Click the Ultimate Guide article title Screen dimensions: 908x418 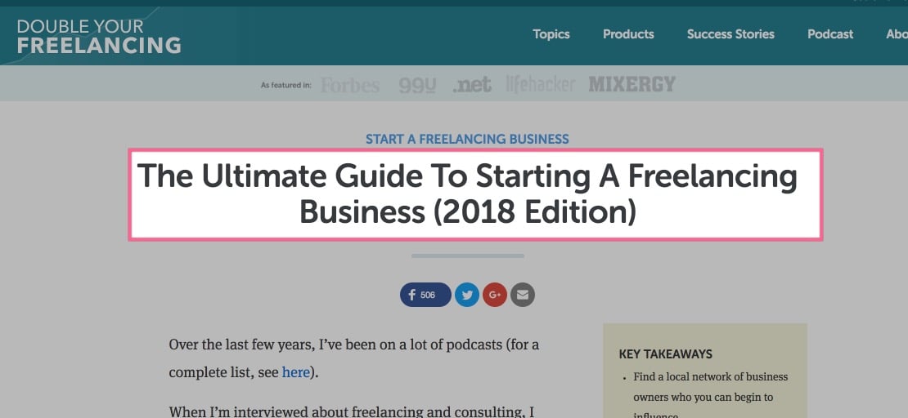pos(467,193)
